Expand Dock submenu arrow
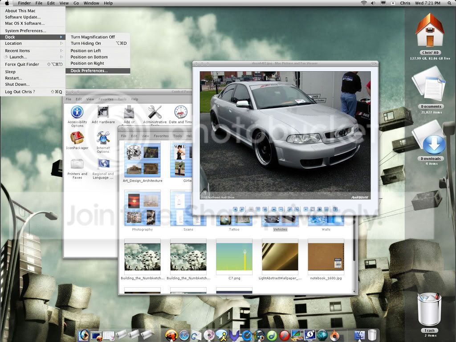456x342 pixels. pyautogui.click(x=61, y=37)
